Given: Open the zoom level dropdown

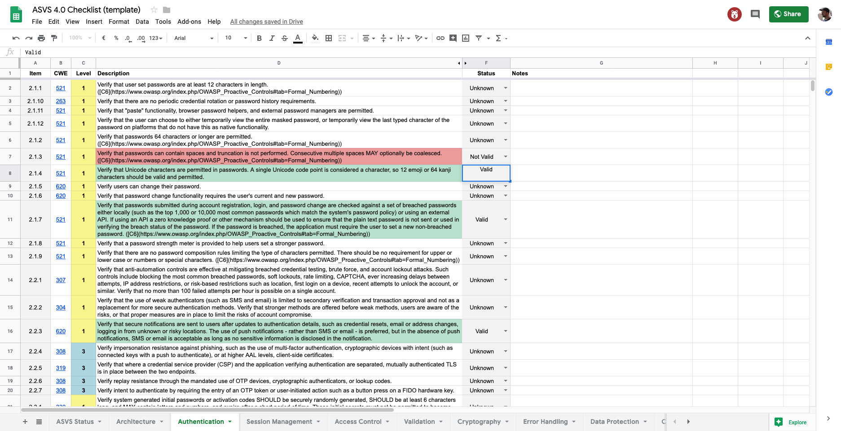Looking at the screenshot, I should (80, 38).
